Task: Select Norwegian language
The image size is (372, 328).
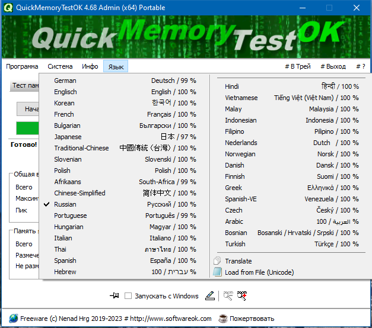Action: click(x=291, y=154)
